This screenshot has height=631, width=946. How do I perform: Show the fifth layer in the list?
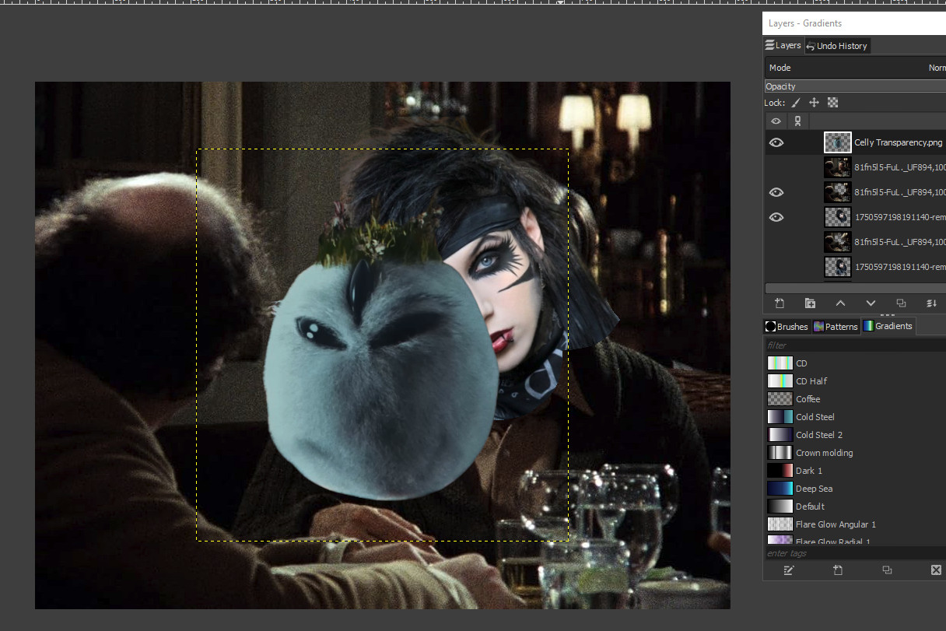(x=776, y=242)
